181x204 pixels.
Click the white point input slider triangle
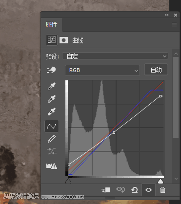tap(161, 181)
